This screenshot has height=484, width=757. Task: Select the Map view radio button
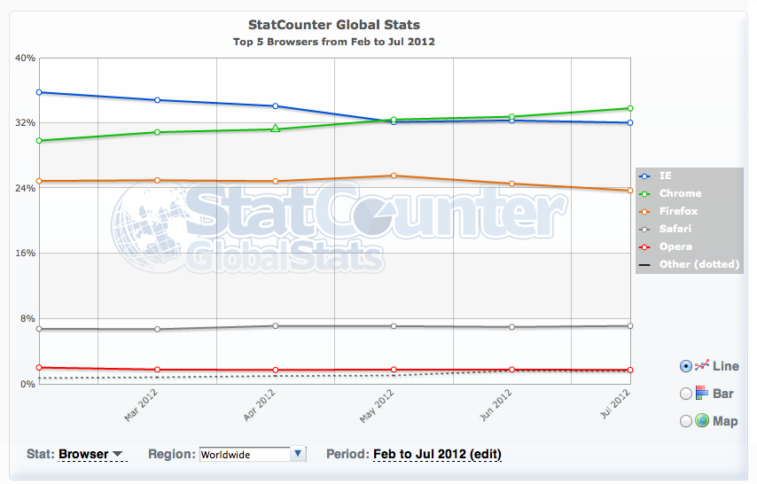(x=685, y=421)
